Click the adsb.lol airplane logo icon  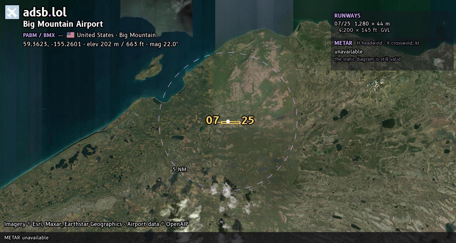pos(12,12)
